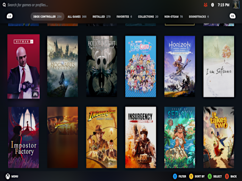Select the HoloCure game cover
Screen dimensions: 242x181
point(141,66)
